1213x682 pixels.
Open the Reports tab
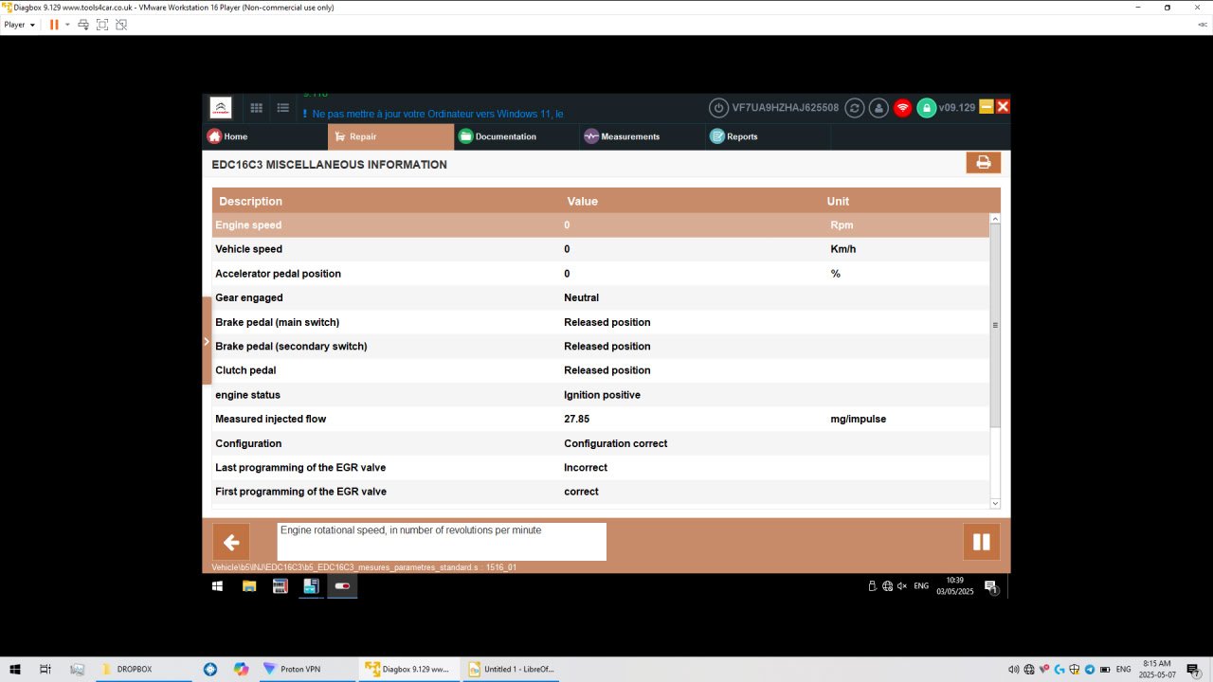[769, 136]
